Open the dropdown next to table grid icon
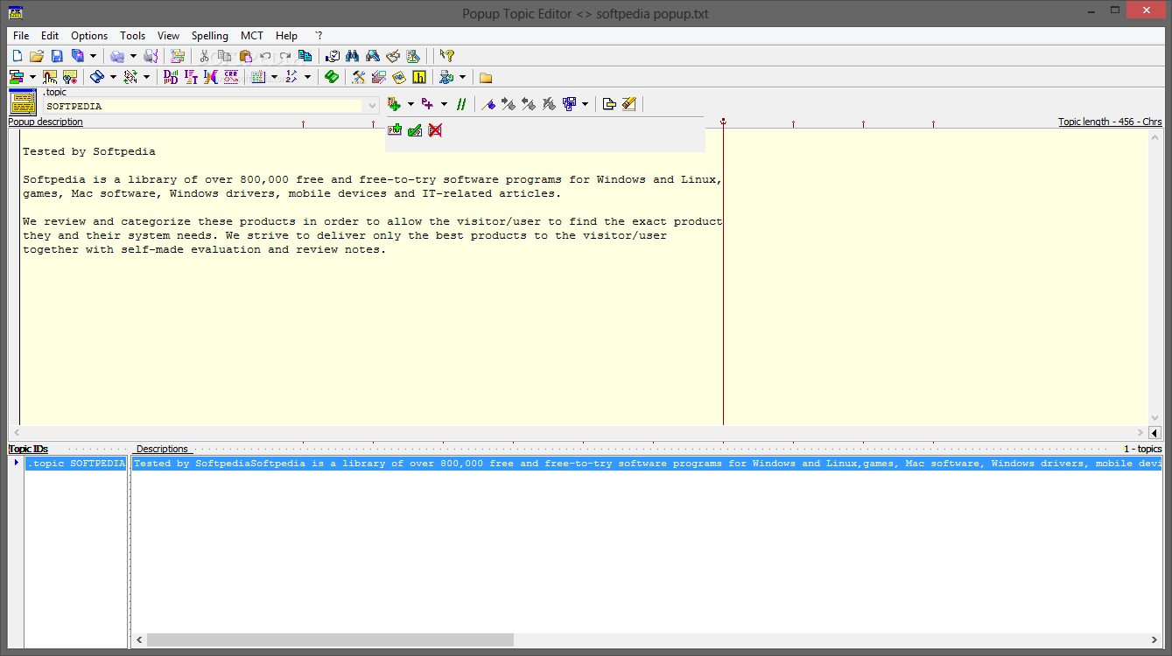 (274, 77)
